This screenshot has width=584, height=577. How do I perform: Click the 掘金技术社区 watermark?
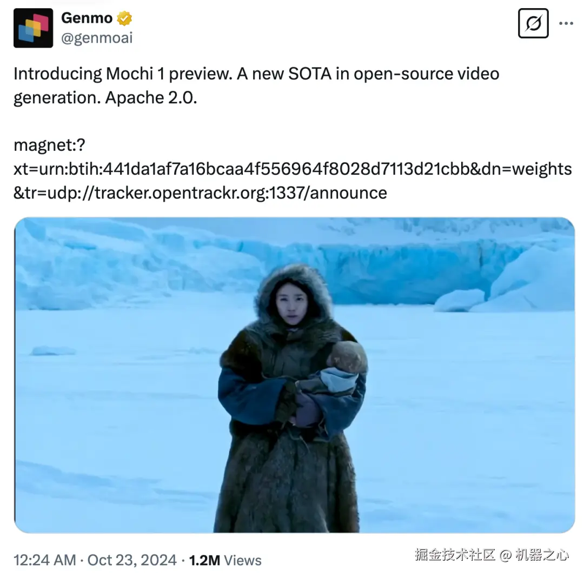455,555
